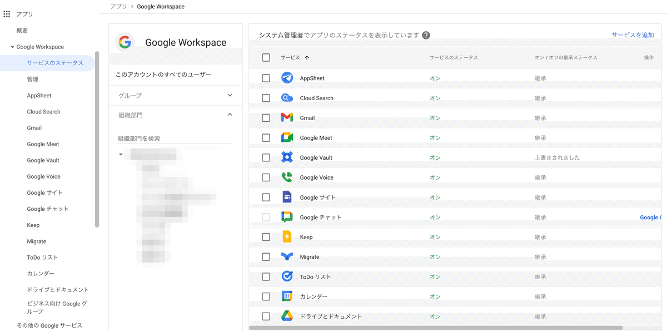This screenshot has width=667, height=331.
Task: Click the Gmail envelope icon in the service list
Action: 287,118
